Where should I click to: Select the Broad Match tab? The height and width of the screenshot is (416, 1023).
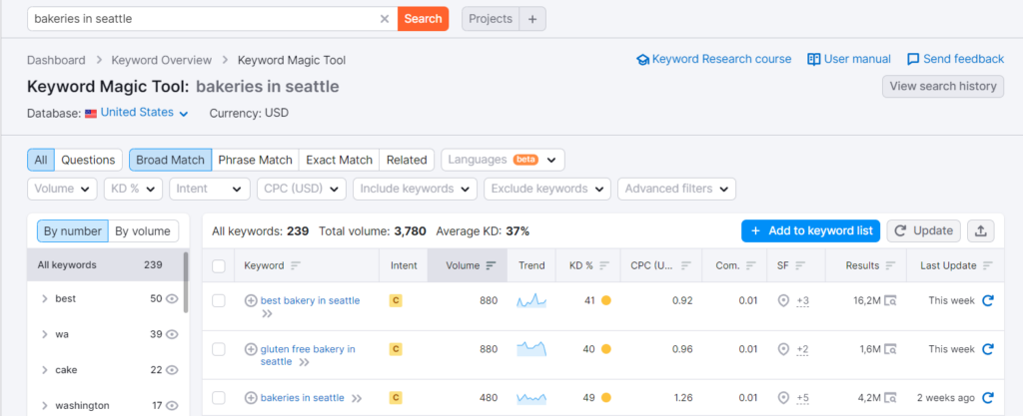tap(170, 160)
